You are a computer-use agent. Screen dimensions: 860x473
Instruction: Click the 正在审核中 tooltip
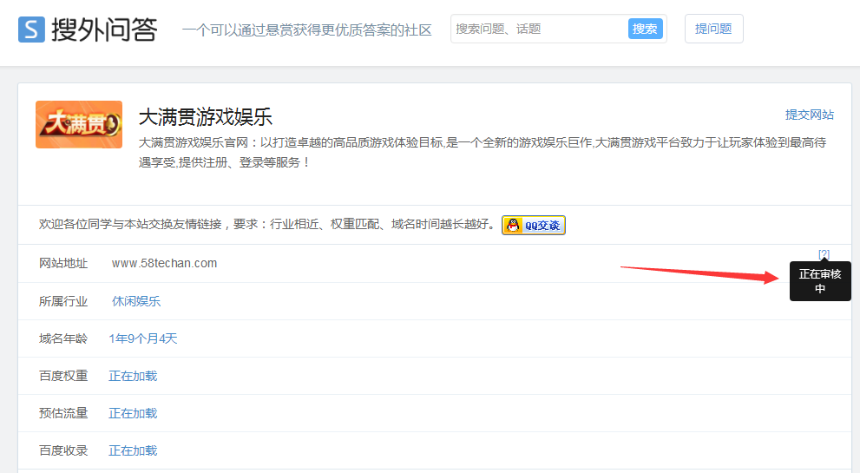[820, 281]
